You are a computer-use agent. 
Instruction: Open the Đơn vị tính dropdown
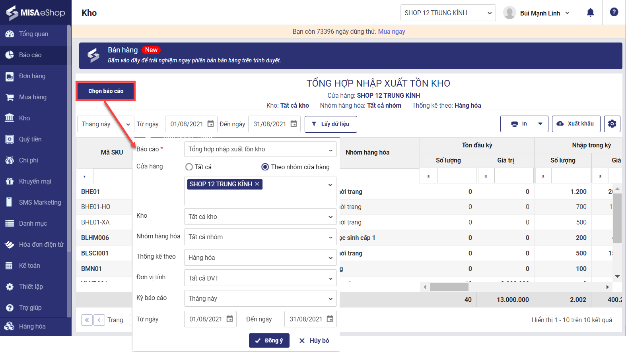[x=261, y=279]
